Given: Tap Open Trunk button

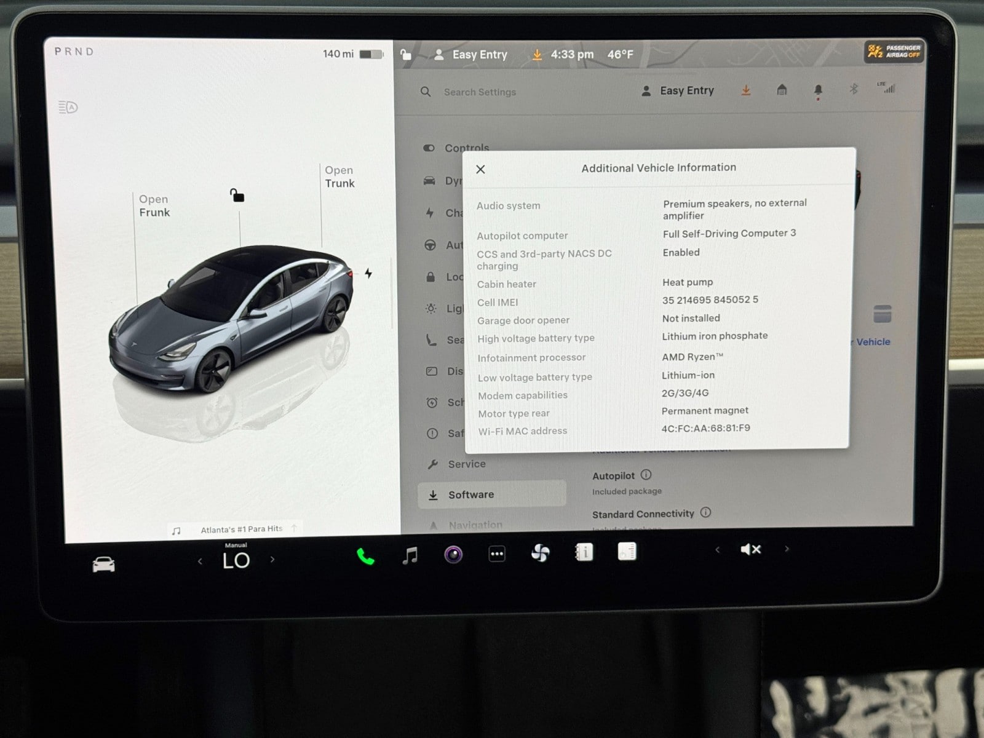Looking at the screenshot, I should [339, 177].
